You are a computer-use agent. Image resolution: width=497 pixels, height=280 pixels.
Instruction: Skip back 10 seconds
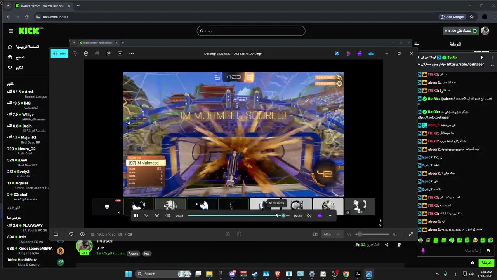tap(146, 215)
